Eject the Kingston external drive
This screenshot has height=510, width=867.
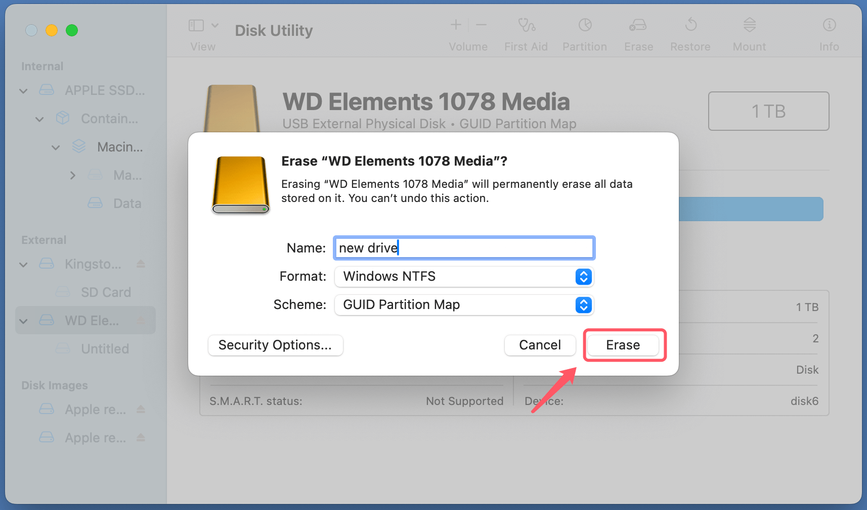coord(140,264)
